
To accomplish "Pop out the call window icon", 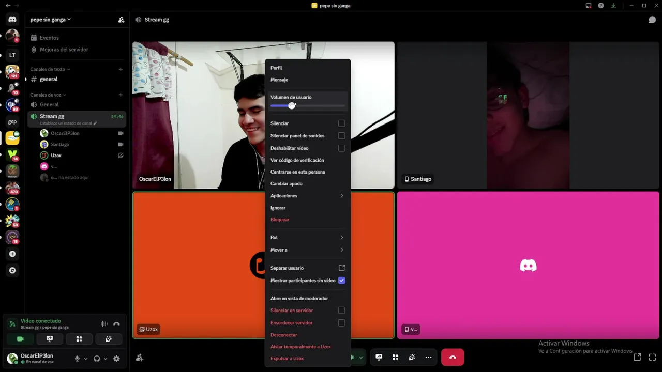I will tap(637, 357).
